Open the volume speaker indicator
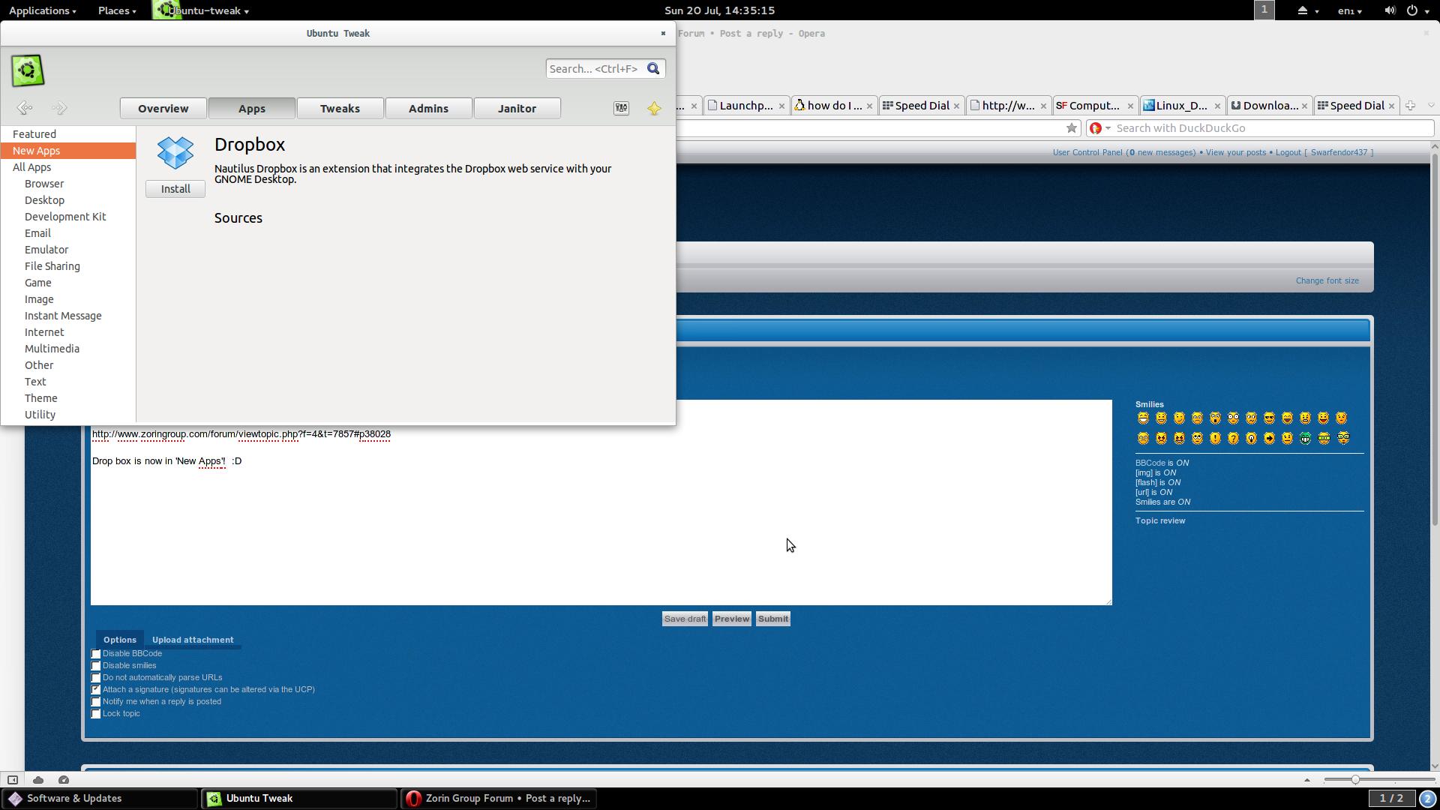The width and height of the screenshot is (1440, 810). 1389,10
